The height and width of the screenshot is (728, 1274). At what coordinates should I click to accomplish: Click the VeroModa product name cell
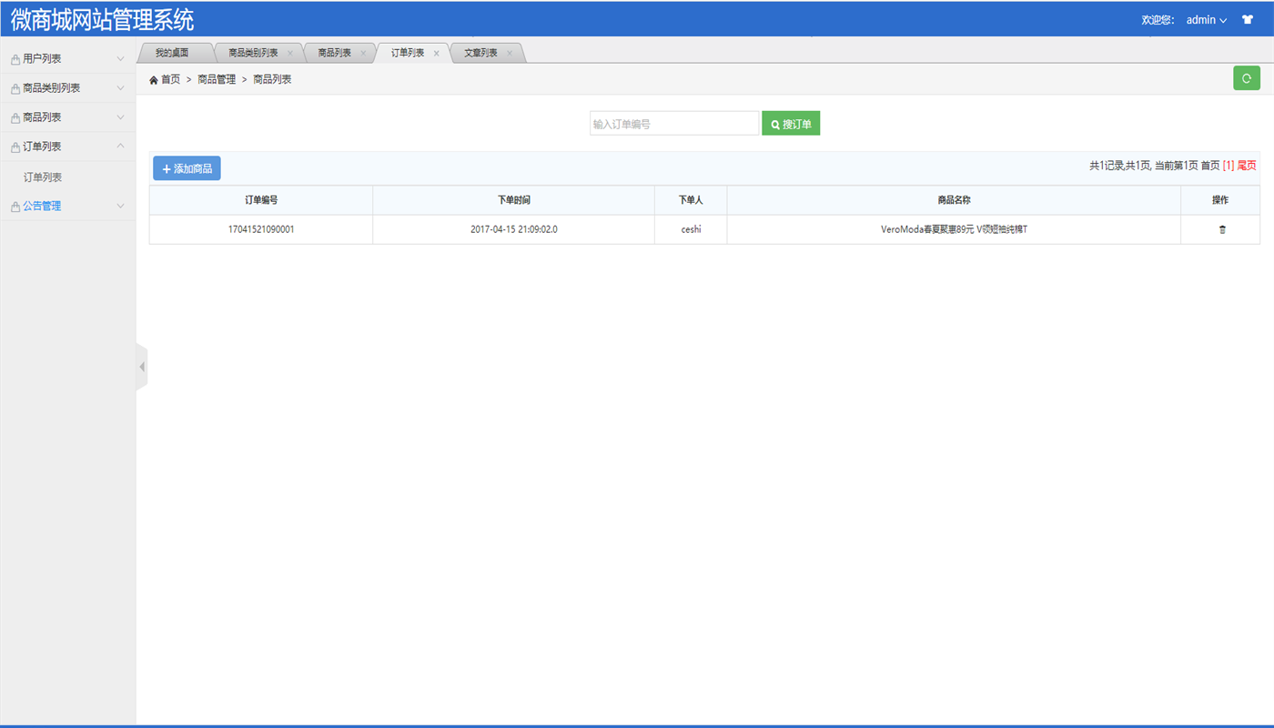click(x=955, y=229)
